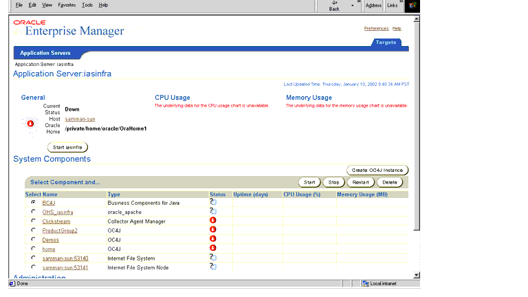Click the Name column header

pos(49,195)
